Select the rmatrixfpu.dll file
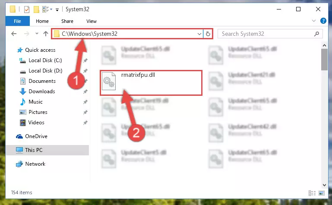This screenshot has width=332, height=205. tap(151, 83)
